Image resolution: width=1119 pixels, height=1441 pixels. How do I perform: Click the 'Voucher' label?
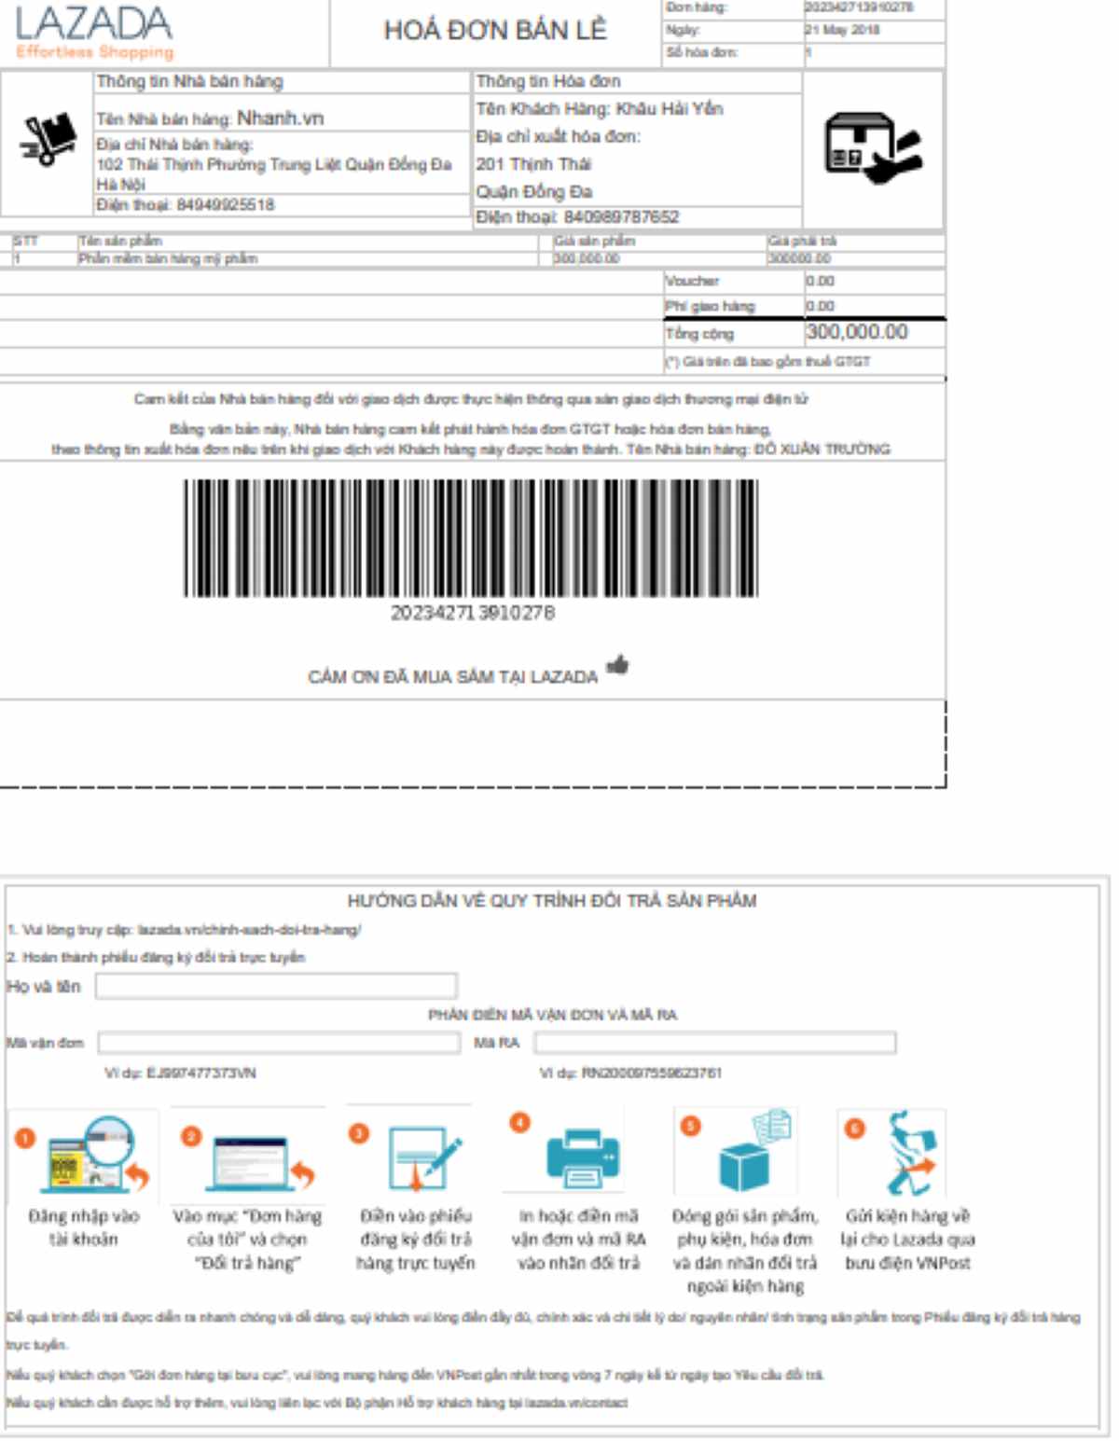click(692, 281)
